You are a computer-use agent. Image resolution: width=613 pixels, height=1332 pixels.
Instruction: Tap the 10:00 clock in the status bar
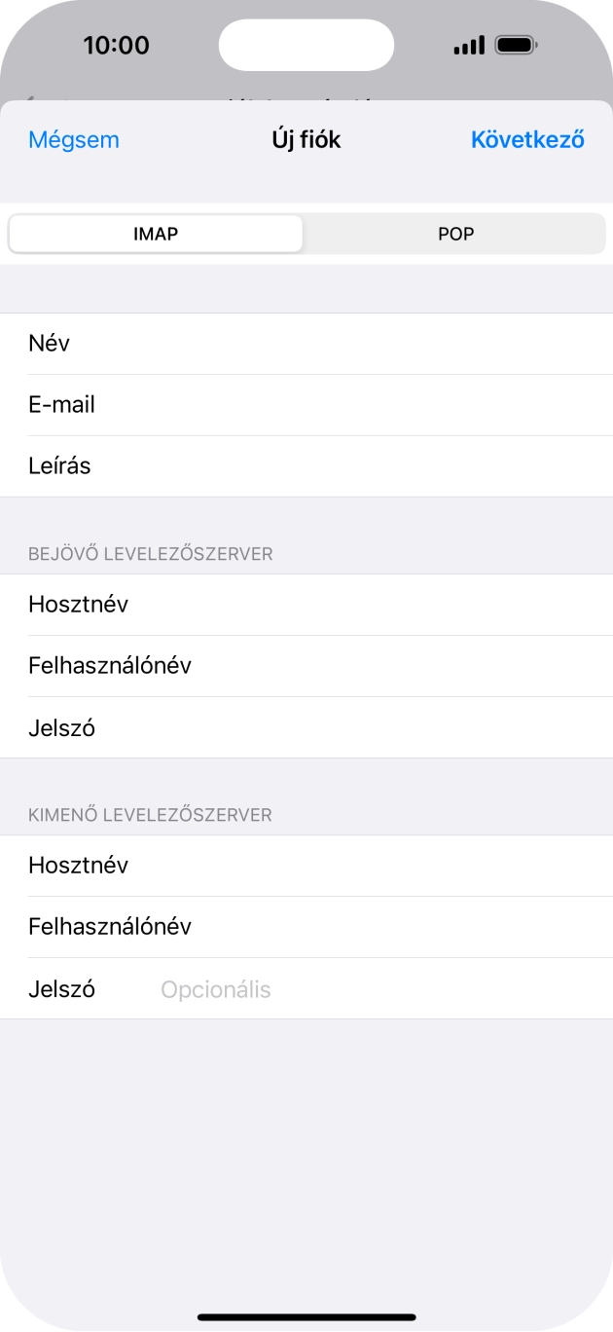click(x=119, y=44)
